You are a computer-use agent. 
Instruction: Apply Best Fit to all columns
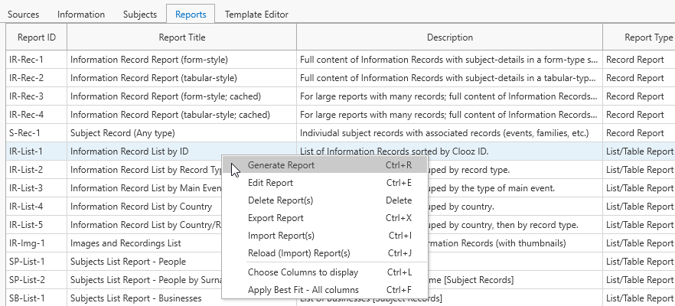pos(303,290)
